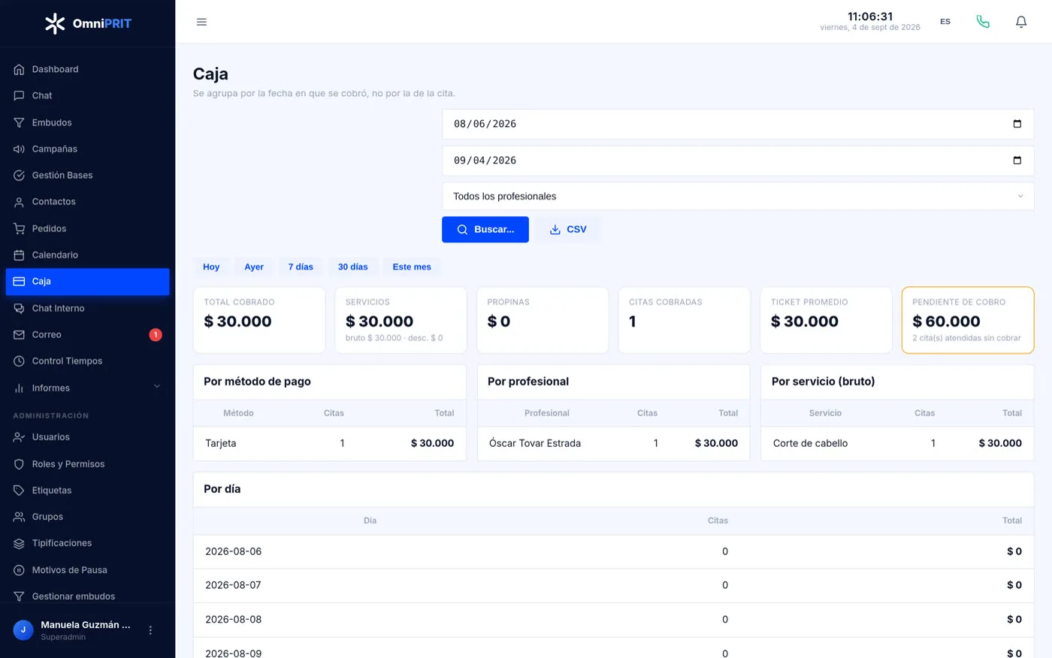Click the Óscar Tovar Estrada row
This screenshot has width=1052, height=658.
[x=613, y=443]
